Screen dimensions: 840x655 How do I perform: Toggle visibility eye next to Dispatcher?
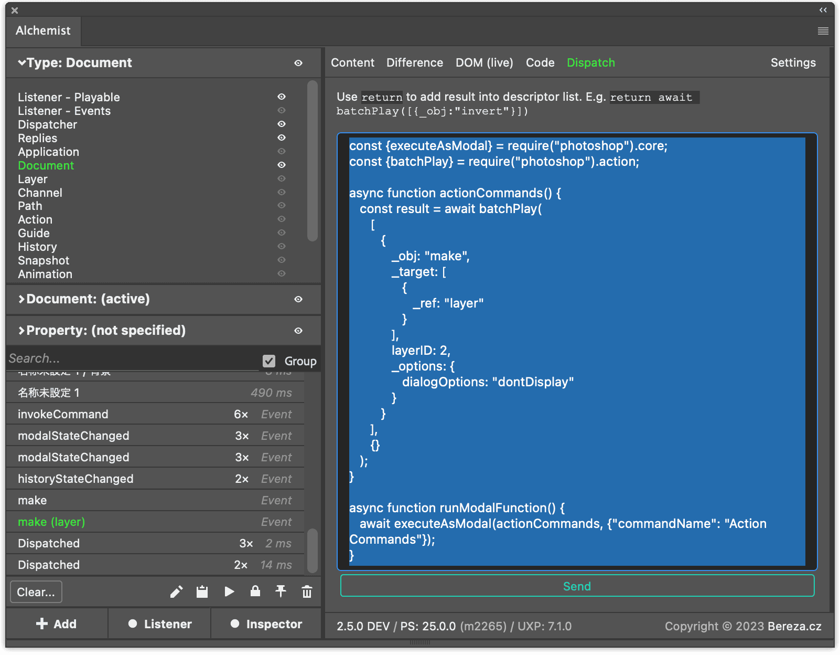(282, 124)
